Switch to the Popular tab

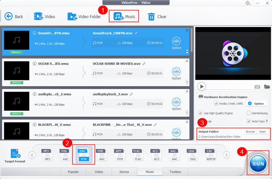click(x=73, y=172)
